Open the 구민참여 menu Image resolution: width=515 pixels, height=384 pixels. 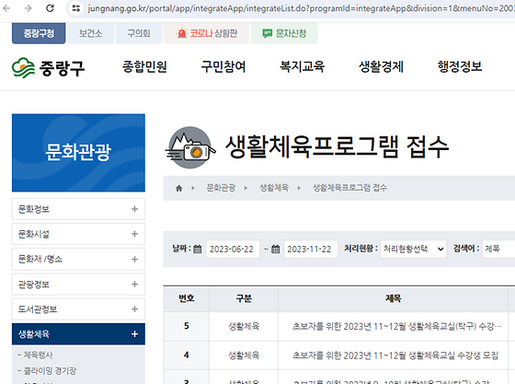click(x=223, y=66)
